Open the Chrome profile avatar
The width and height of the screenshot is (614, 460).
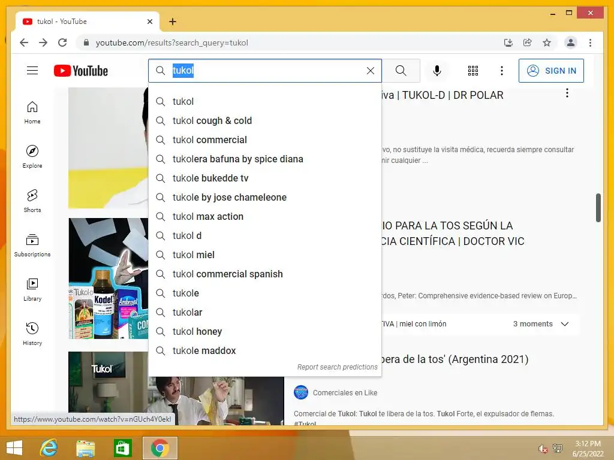[x=571, y=43]
